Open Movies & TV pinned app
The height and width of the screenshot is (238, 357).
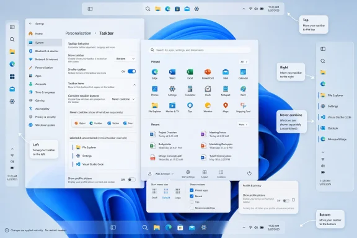click(x=172, y=107)
